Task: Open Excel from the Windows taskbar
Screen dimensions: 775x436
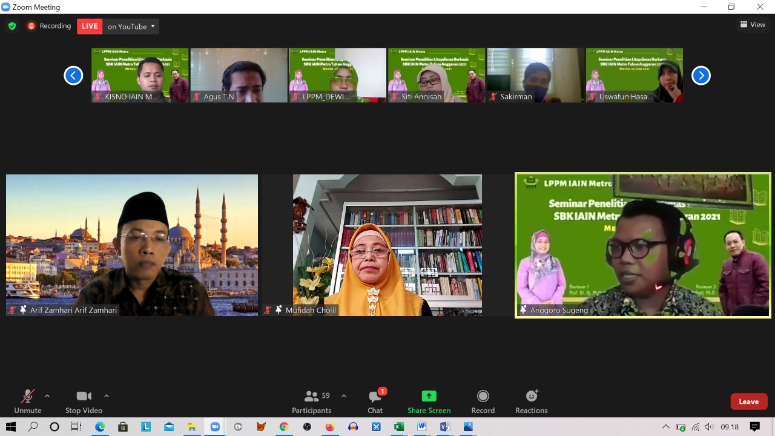Action: (x=398, y=427)
